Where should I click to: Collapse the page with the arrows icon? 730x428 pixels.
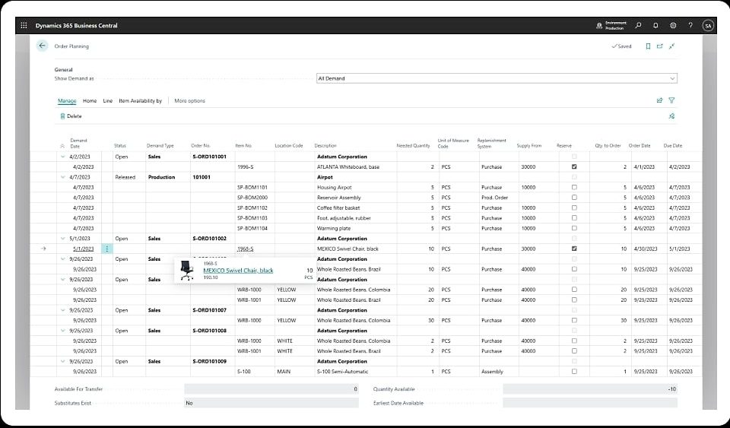(671, 46)
